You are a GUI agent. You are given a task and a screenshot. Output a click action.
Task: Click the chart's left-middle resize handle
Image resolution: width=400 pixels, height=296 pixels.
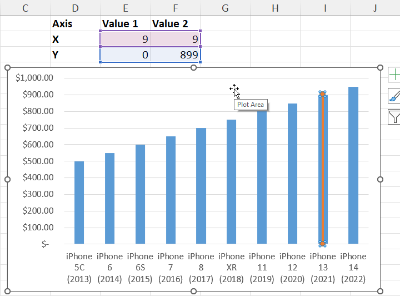7,179
